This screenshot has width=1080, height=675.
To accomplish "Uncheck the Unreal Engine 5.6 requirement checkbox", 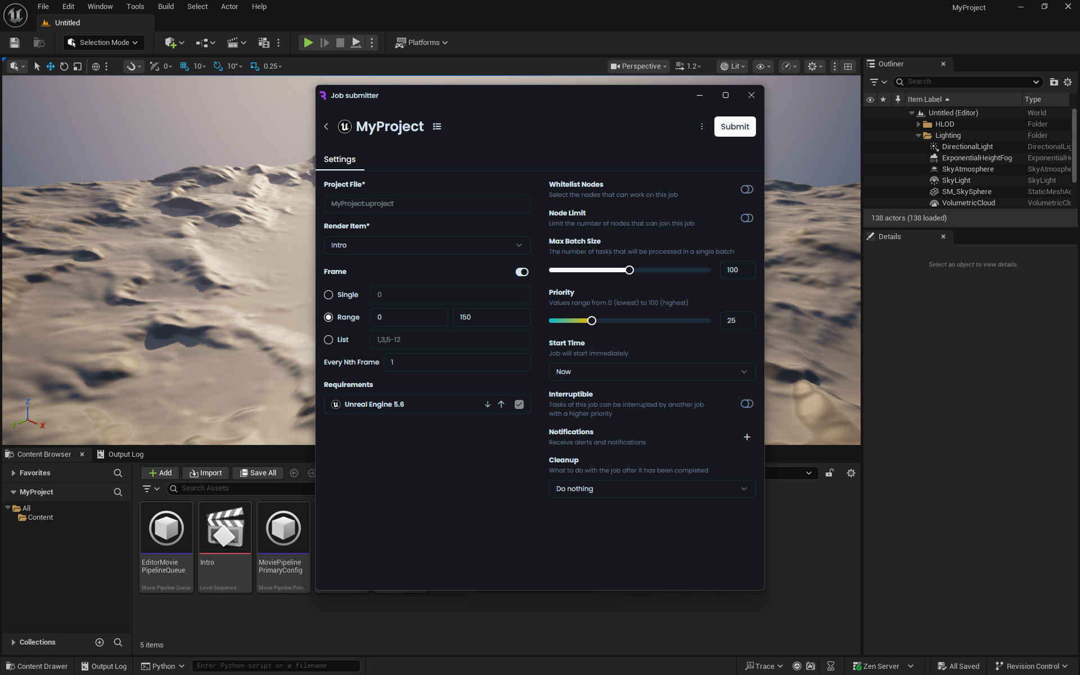I will tap(519, 404).
